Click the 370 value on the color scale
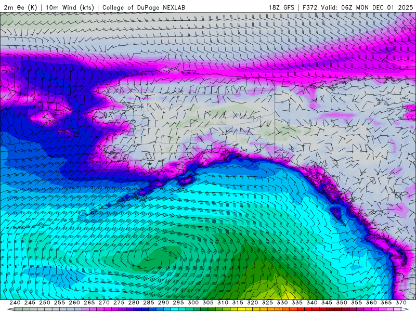 [401, 303]
